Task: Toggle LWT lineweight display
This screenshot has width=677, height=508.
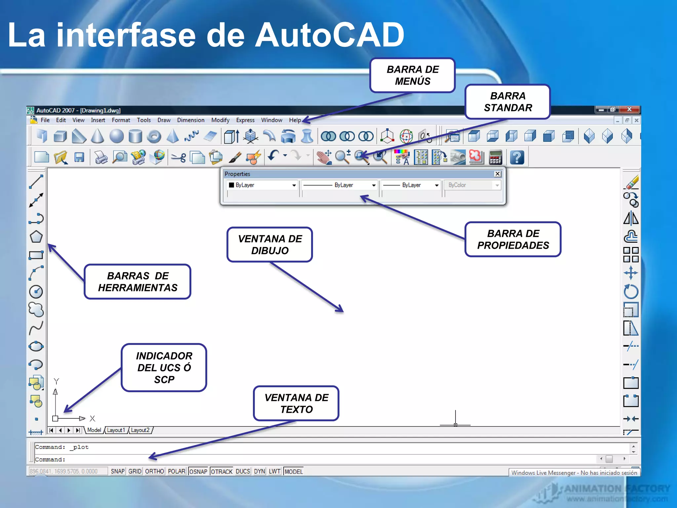Action: 274,471
